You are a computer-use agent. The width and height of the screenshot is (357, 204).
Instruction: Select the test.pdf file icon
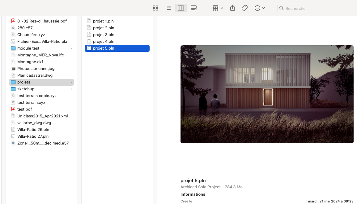[x=13, y=109]
